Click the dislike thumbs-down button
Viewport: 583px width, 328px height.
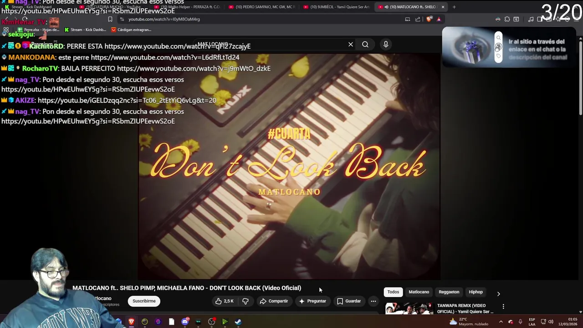point(245,301)
